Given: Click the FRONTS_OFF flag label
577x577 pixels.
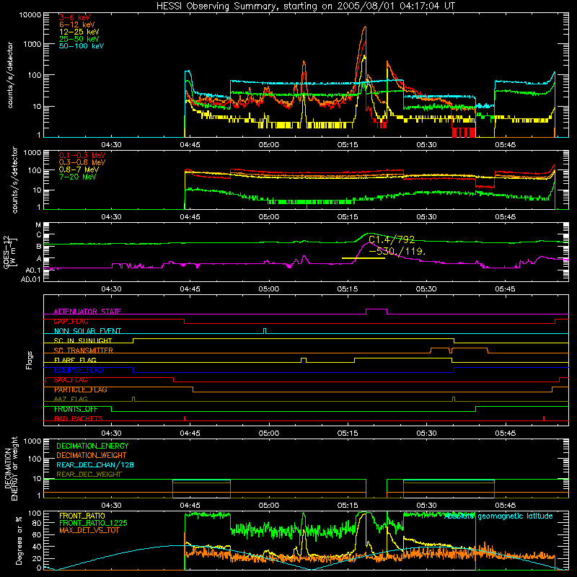Looking at the screenshot, I should [76, 409].
